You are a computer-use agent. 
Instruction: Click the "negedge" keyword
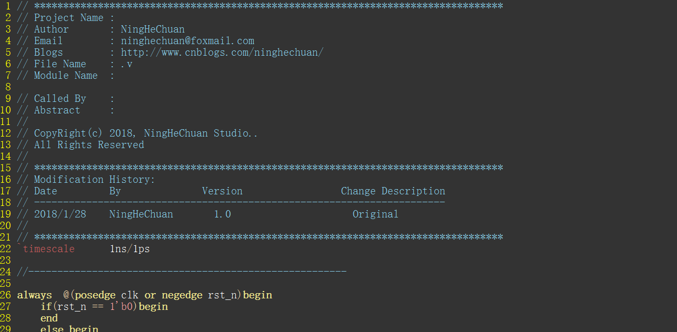click(182, 295)
